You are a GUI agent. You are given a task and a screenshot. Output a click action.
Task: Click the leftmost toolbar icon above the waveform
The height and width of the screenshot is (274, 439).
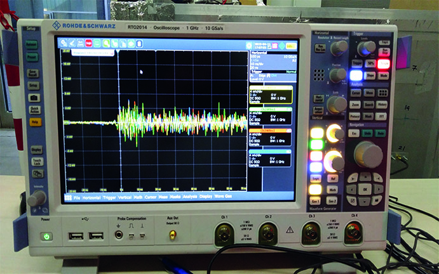point(64,44)
